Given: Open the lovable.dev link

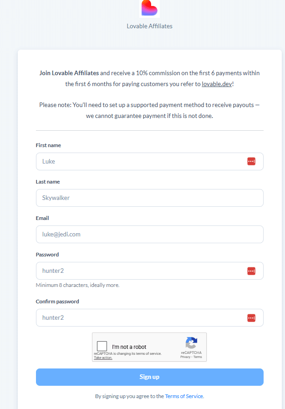Looking at the screenshot, I should (x=217, y=84).
